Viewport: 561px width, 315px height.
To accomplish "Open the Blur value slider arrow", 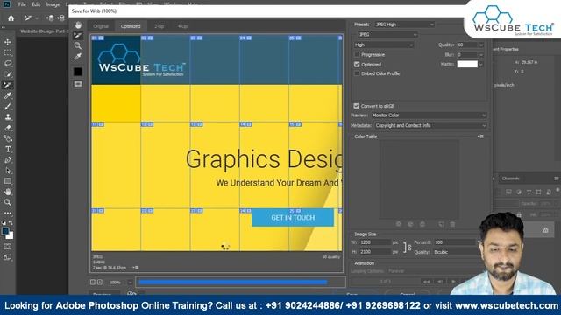I will (481, 55).
